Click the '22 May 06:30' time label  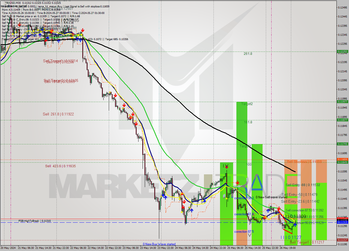click(x=78, y=248)
